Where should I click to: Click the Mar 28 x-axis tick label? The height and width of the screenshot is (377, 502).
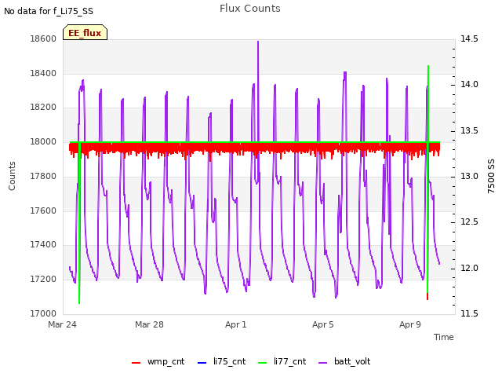click(149, 324)
